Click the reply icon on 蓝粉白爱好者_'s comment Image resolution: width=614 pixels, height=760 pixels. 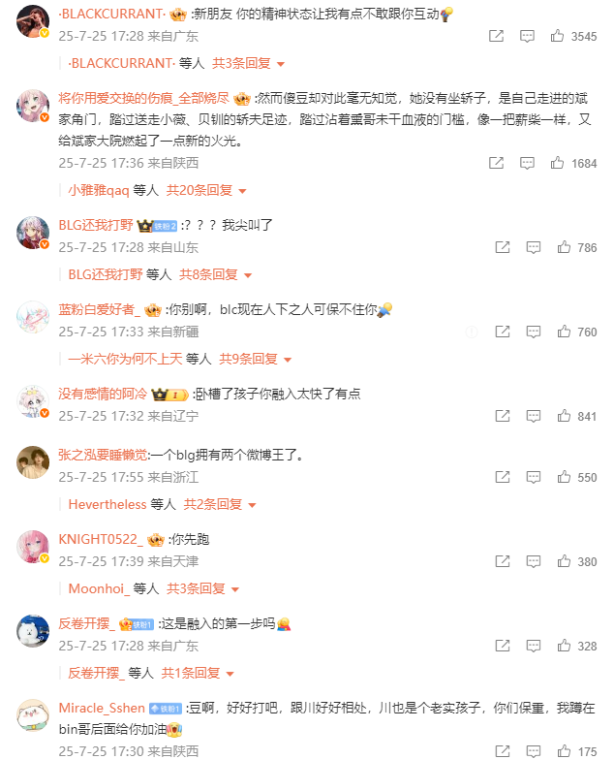533,332
